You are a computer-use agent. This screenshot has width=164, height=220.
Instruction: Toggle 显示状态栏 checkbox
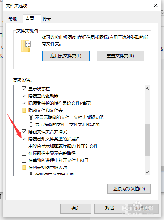point(24,89)
